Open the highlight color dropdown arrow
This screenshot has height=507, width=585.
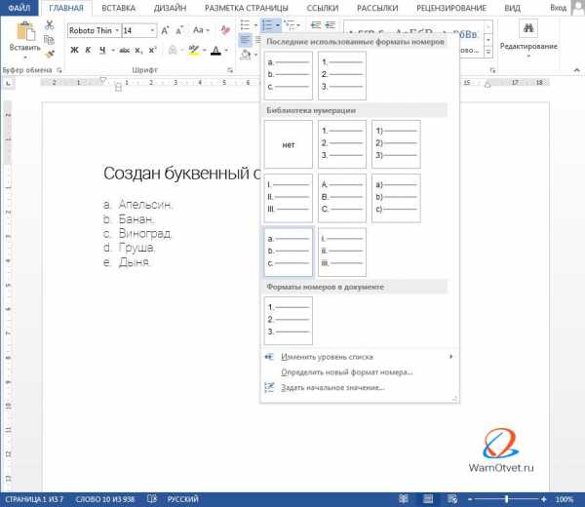205,50
